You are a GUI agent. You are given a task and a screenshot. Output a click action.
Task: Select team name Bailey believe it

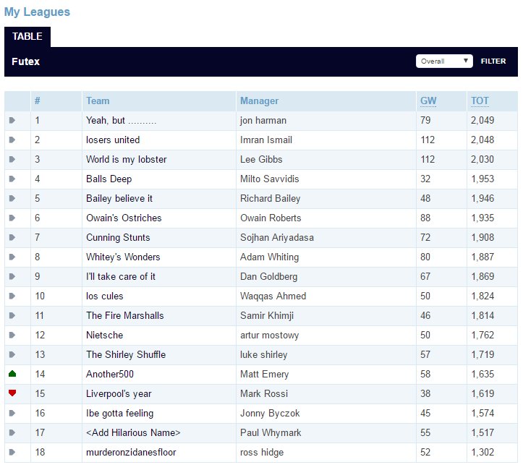coord(119,199)
